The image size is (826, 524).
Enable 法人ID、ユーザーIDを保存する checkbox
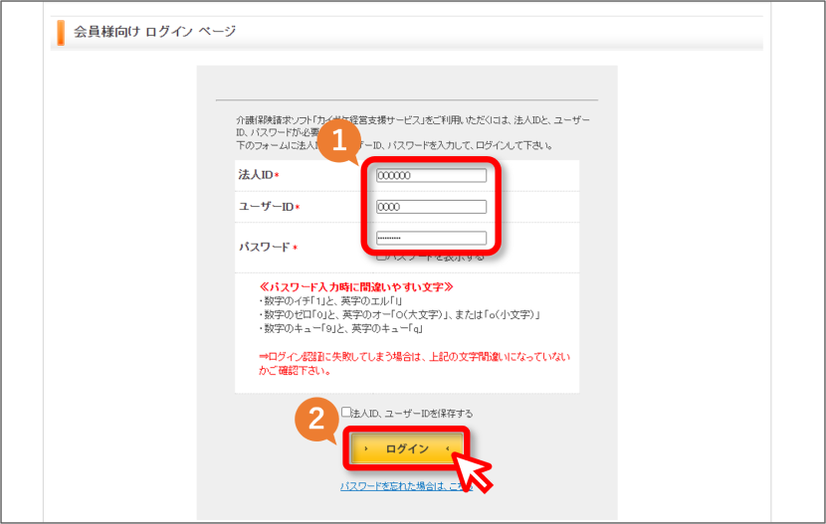point(346,412)
